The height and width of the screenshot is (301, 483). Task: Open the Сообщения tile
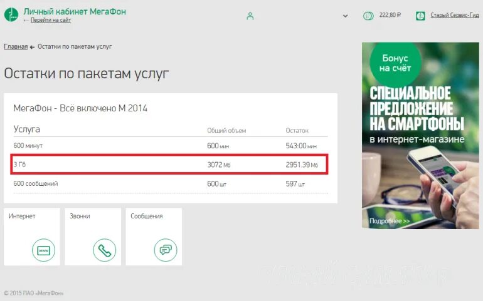click(x=154, y=237)
